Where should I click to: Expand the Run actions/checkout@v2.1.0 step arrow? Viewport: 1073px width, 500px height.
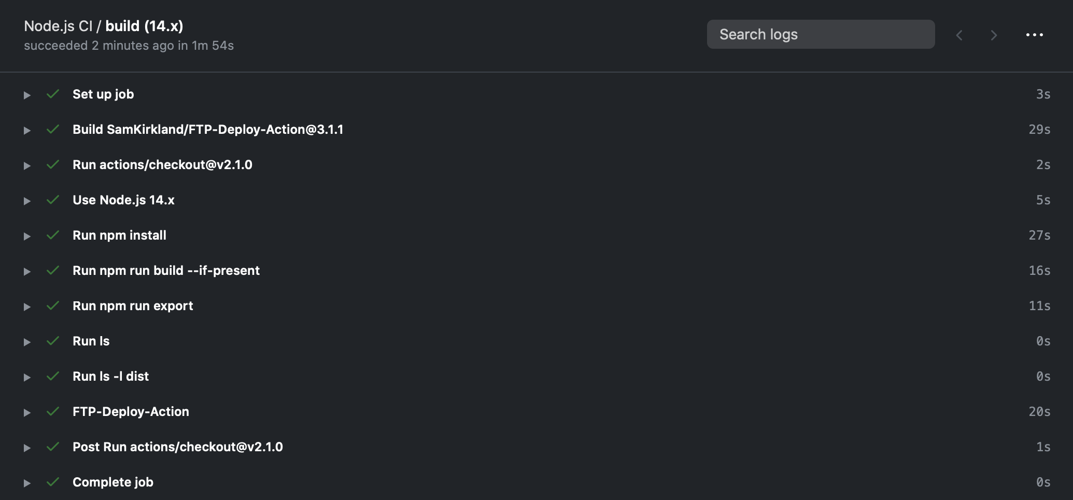[x=27, y=165]
